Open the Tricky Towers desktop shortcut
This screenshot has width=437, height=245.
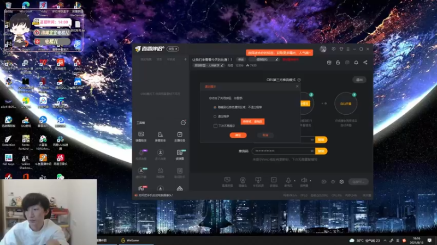43,8
